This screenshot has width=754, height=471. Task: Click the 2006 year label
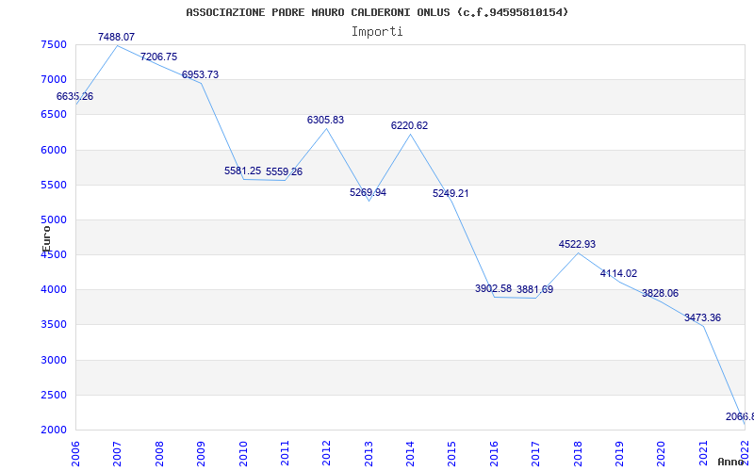[76, 453]
